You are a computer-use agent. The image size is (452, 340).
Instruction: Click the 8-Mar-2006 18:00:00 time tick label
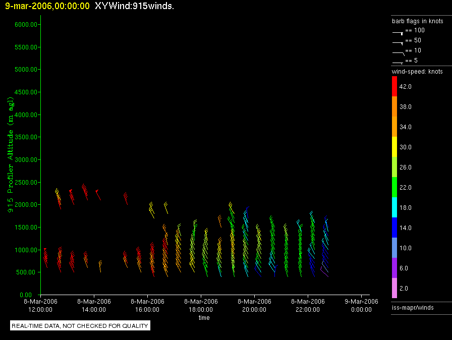(201, 305)
